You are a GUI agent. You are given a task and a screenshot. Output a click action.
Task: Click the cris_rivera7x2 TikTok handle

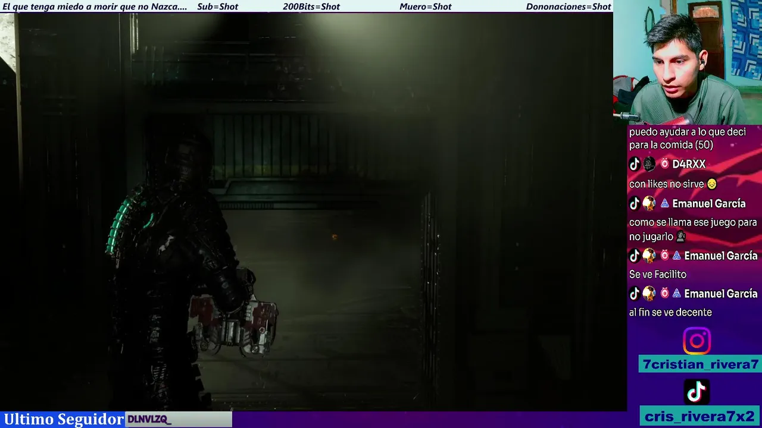[x=699, y=416]
